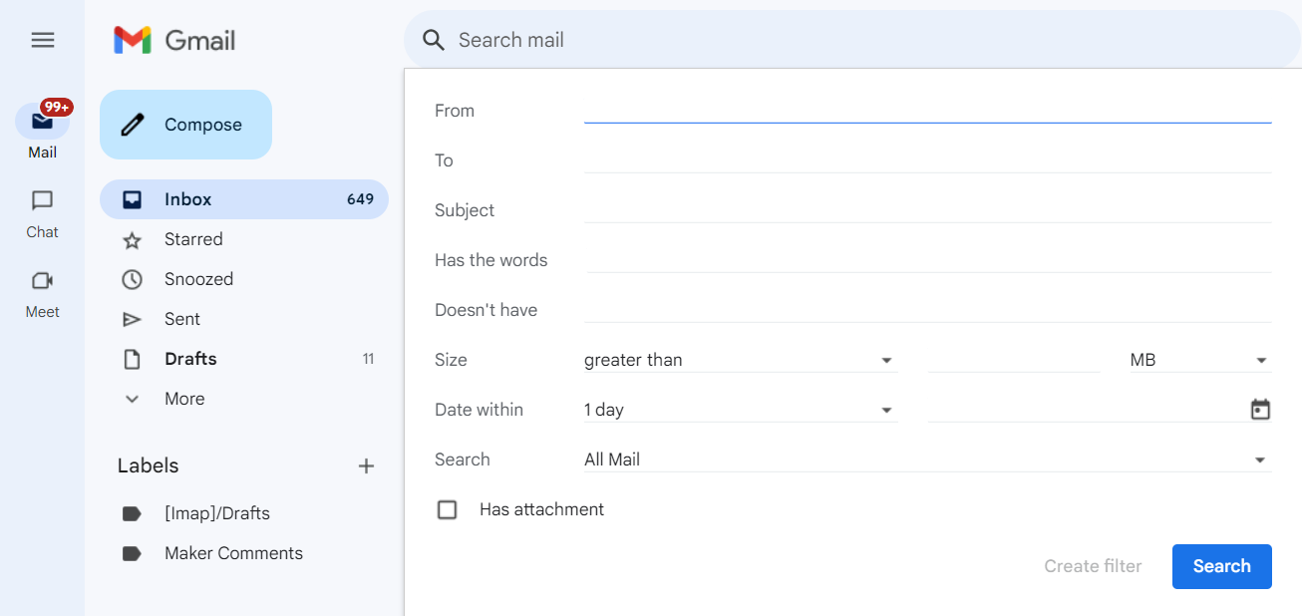Click the magnifying glass search icon
This screenshot has width=1302, height=616.
tap(433, 40)
